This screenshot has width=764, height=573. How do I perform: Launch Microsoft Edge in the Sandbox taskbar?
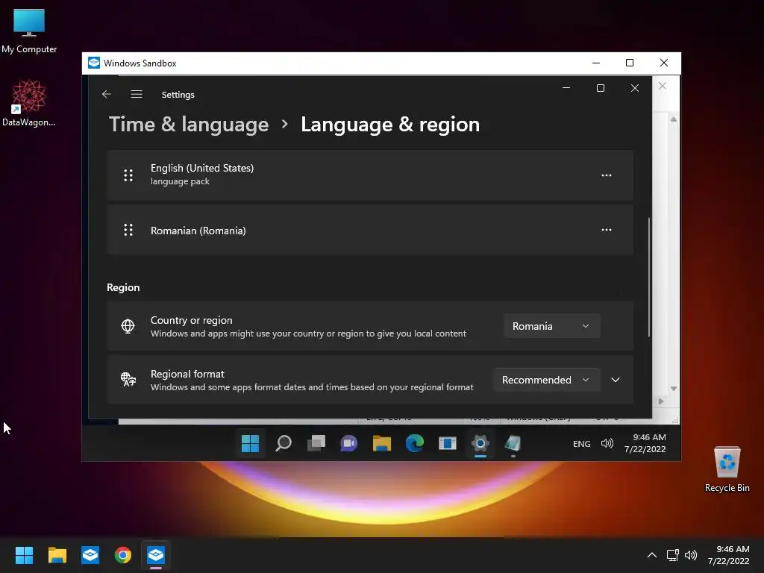[415, 443]
